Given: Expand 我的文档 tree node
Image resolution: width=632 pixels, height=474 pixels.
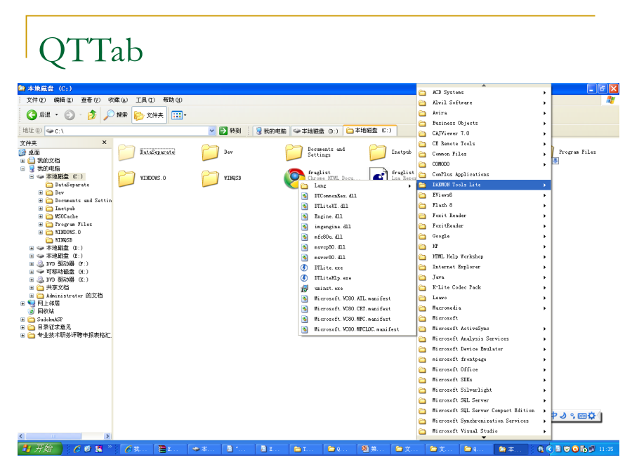Looking at the screenshot, I should 23,160.
